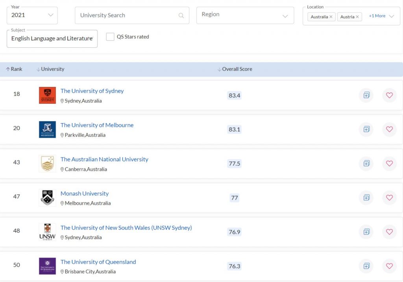Click the Australian National University logo
Screen dimensions: 403x282
point(47,164)
